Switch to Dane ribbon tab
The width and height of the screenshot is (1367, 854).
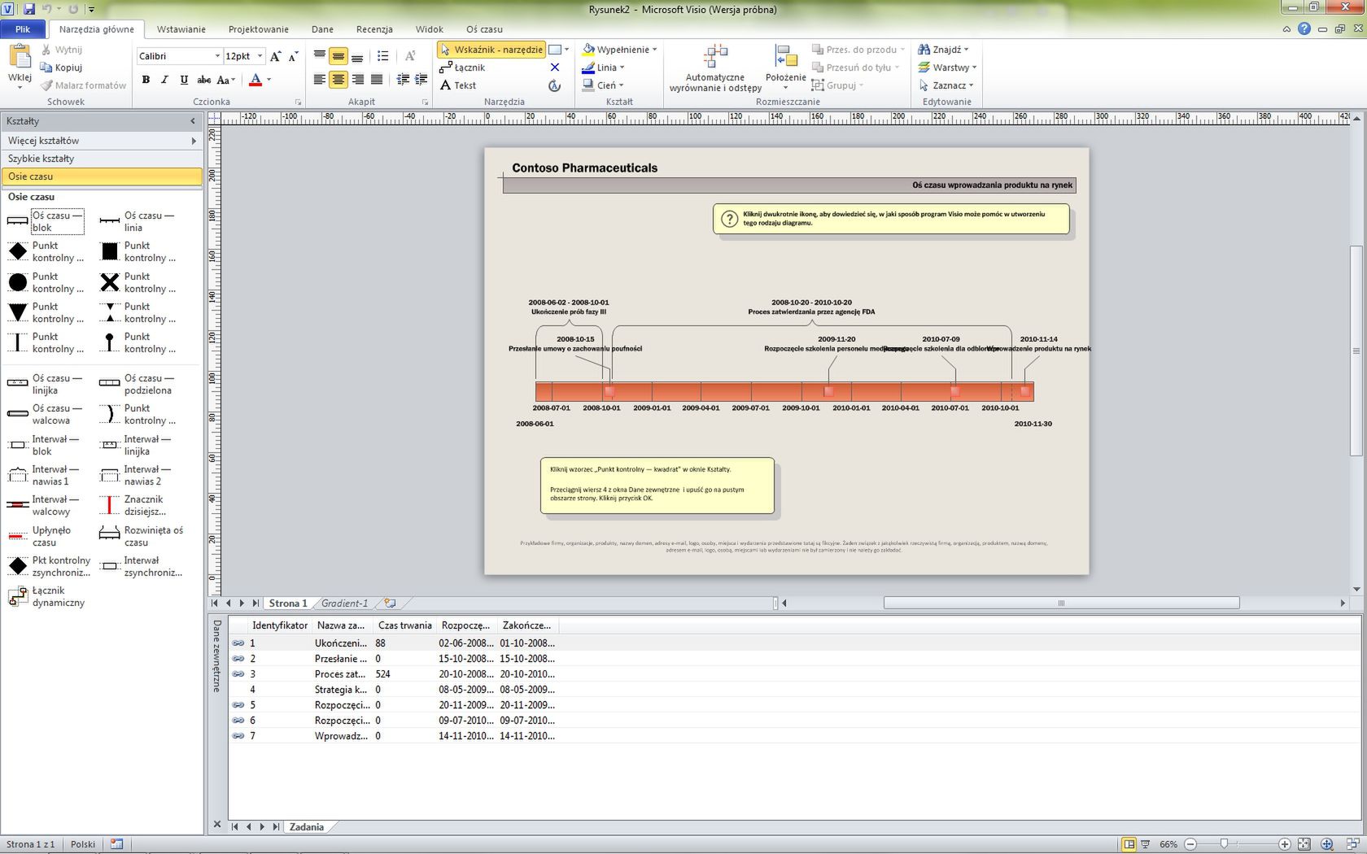pyautogui.click(x=322, y=29)
